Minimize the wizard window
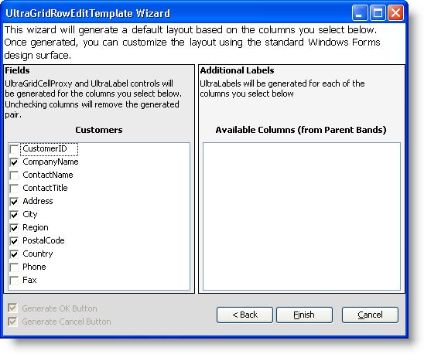 point(360,12)
